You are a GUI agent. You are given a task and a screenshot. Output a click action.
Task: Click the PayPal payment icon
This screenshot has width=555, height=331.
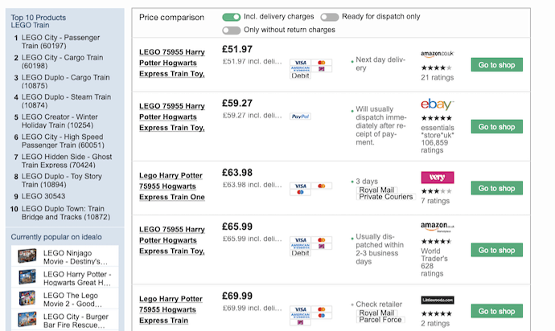click(x=301, y=116)
